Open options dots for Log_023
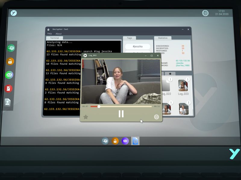 pos(188,79)
